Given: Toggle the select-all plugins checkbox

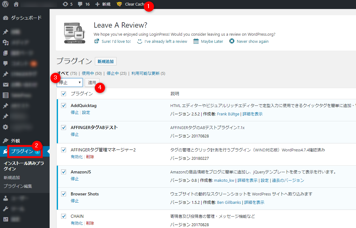Looking at the screenshot, I should click(64, 94).
